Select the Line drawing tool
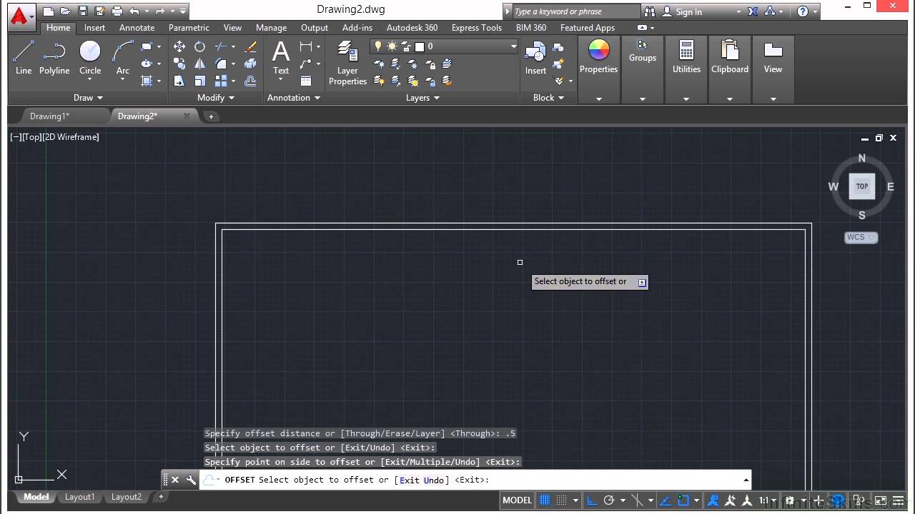 pyautogui.click(x=24, y=57)
